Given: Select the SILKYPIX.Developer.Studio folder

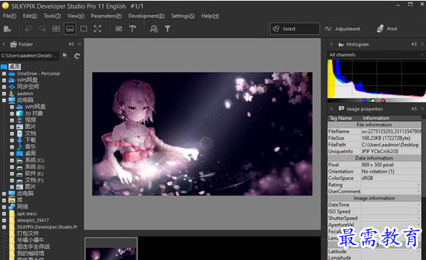Looking at the screenshot, I should [47, 227].
